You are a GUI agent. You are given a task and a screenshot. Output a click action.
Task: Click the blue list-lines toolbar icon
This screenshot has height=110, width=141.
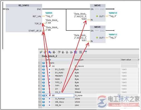click(x=76, y=52)
